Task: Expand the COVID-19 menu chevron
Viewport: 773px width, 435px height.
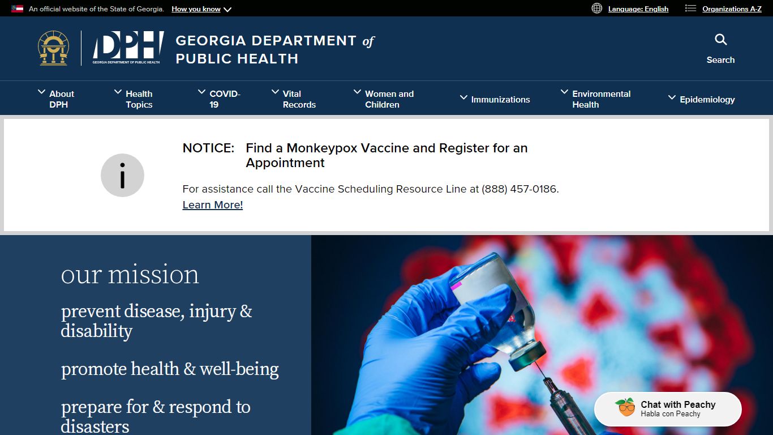Action: (x=202, y=92)
